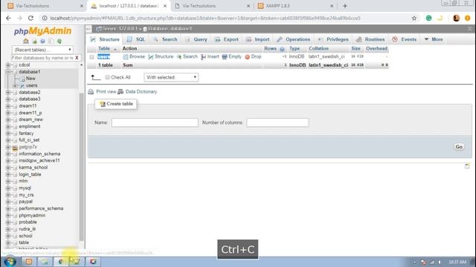Go back with browser back arrow
Image resolution: width=476 pixels, height=267 pixels.
pos(8,18)
